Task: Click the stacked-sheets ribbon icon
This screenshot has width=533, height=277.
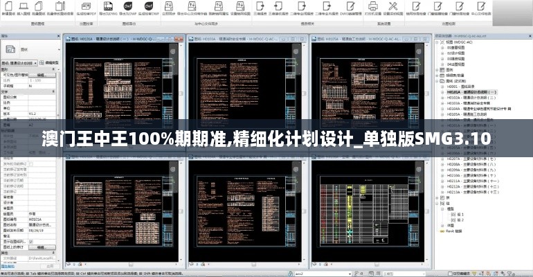Action: point(39,6)
